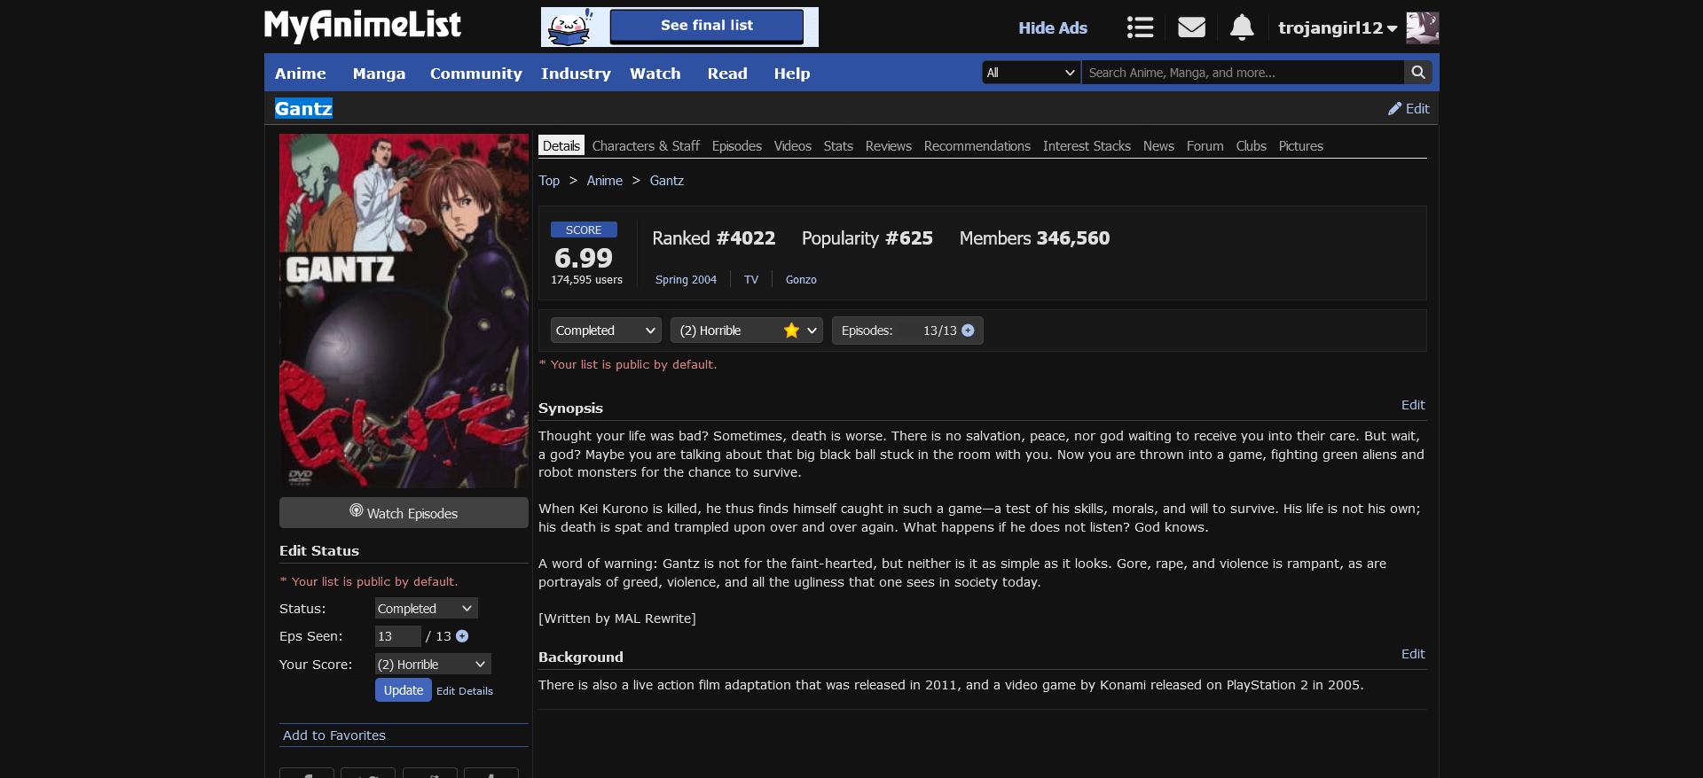Viewport: 1703px width, 778px height.
Task: Open the Manga navigation menu
Action: [x=379, y=74]
